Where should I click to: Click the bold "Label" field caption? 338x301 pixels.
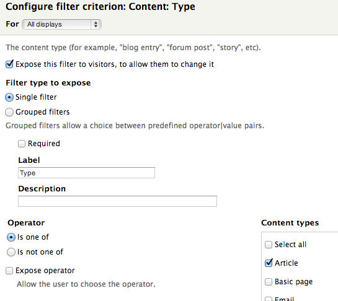tap(29, 160)
